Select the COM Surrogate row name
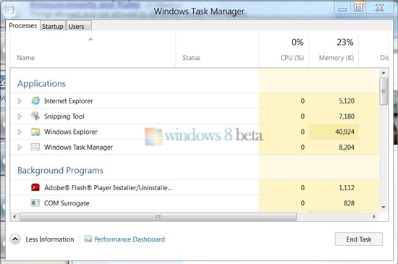 (67, 203)
